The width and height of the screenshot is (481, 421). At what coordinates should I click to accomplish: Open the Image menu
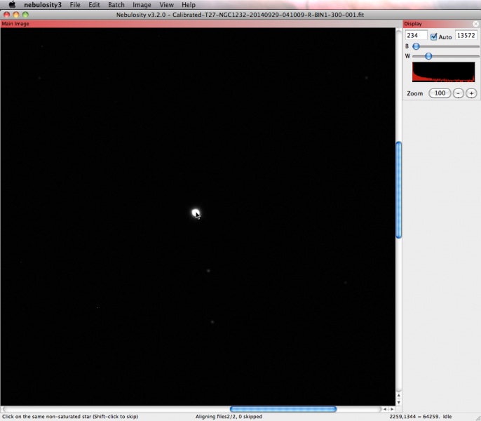click(142, 5)
